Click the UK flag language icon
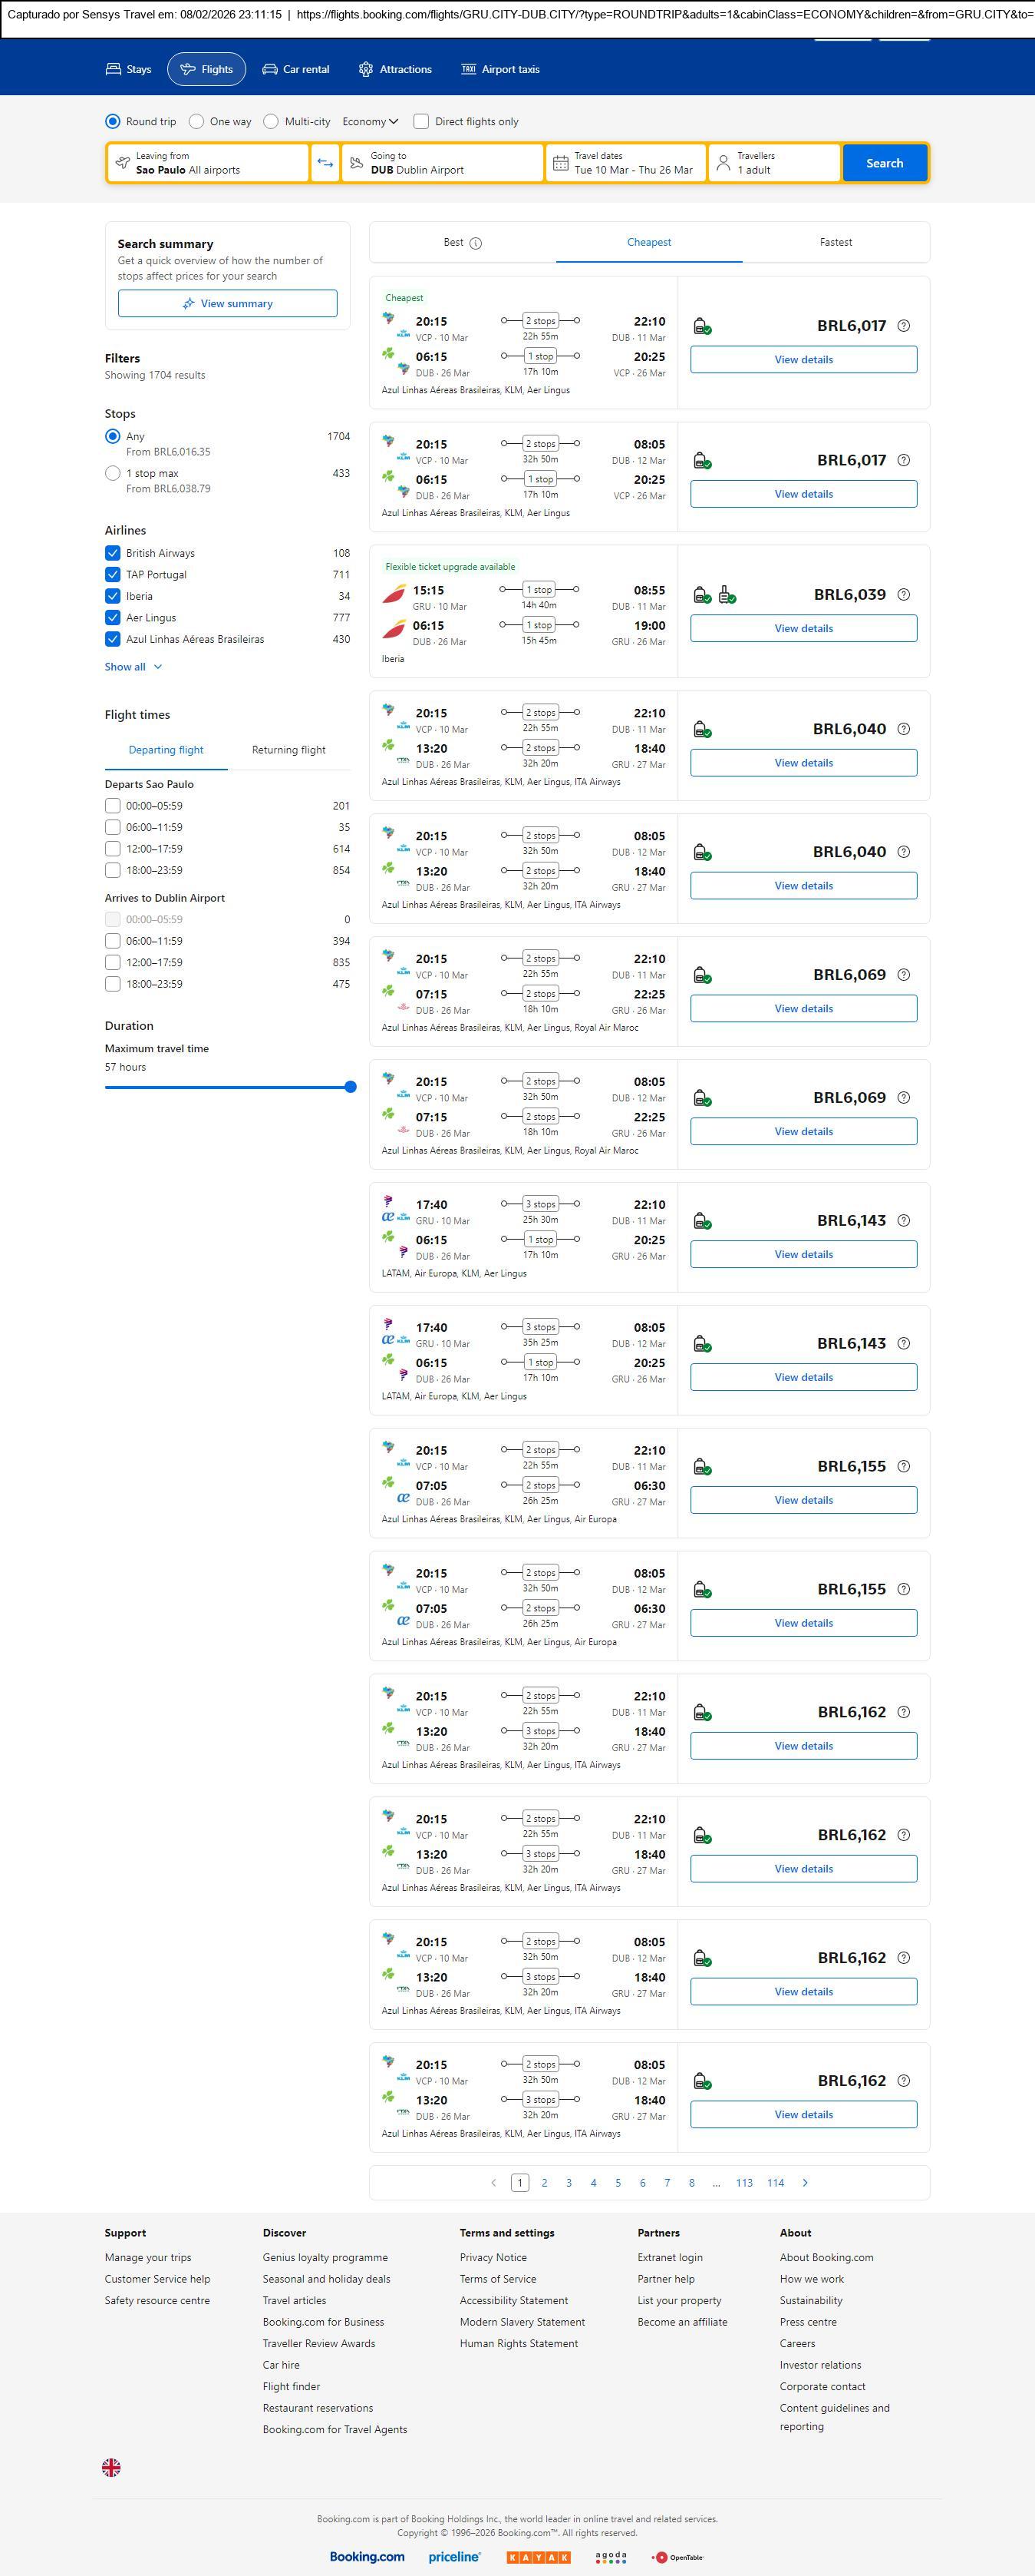This screenshot has height=2576, width=1035. coord(111,2467)
